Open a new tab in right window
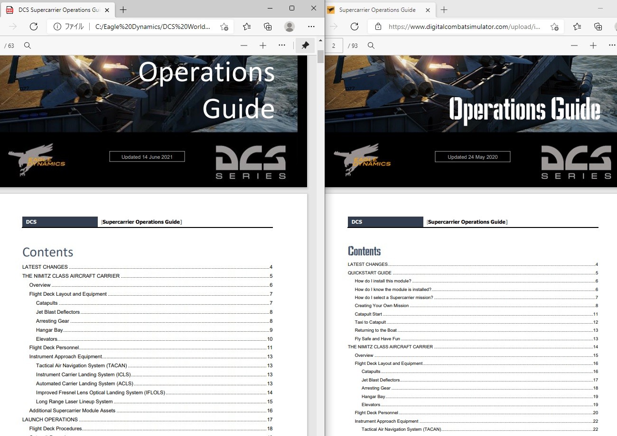This screenshot has width=617, height=436. pyautogui.click(x=444, y=9)
